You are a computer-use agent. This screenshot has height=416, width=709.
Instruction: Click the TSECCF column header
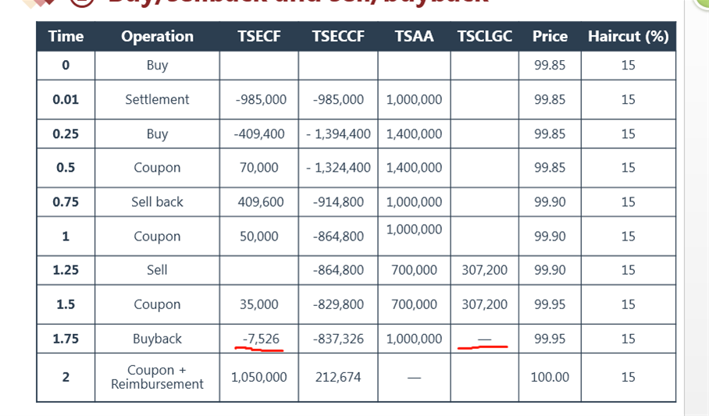(338, 36)
